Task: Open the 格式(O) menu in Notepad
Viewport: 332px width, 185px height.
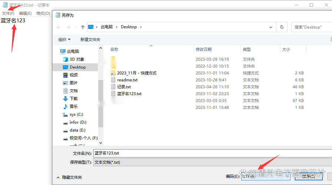Action: coord(43,13)
